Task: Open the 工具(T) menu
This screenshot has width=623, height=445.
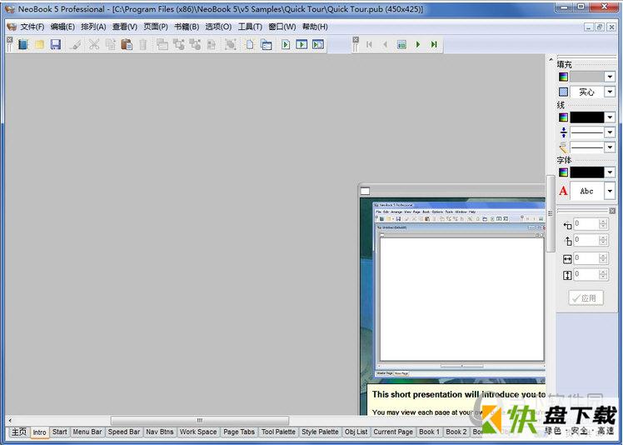Action: pos(250,27)
